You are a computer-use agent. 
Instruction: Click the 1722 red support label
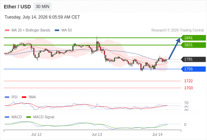click(x=188, y=81)
